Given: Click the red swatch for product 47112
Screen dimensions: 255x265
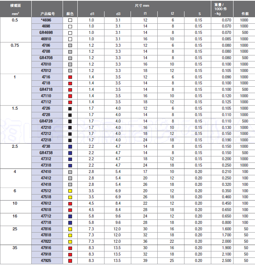Looking at the screenshot, I should 70,102.
